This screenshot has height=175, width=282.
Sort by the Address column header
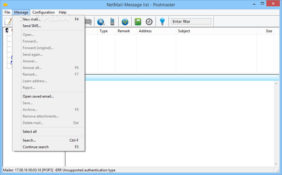point(156,31)
